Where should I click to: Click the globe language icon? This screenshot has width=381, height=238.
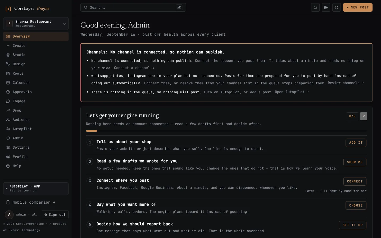click(x=326, y=7)
